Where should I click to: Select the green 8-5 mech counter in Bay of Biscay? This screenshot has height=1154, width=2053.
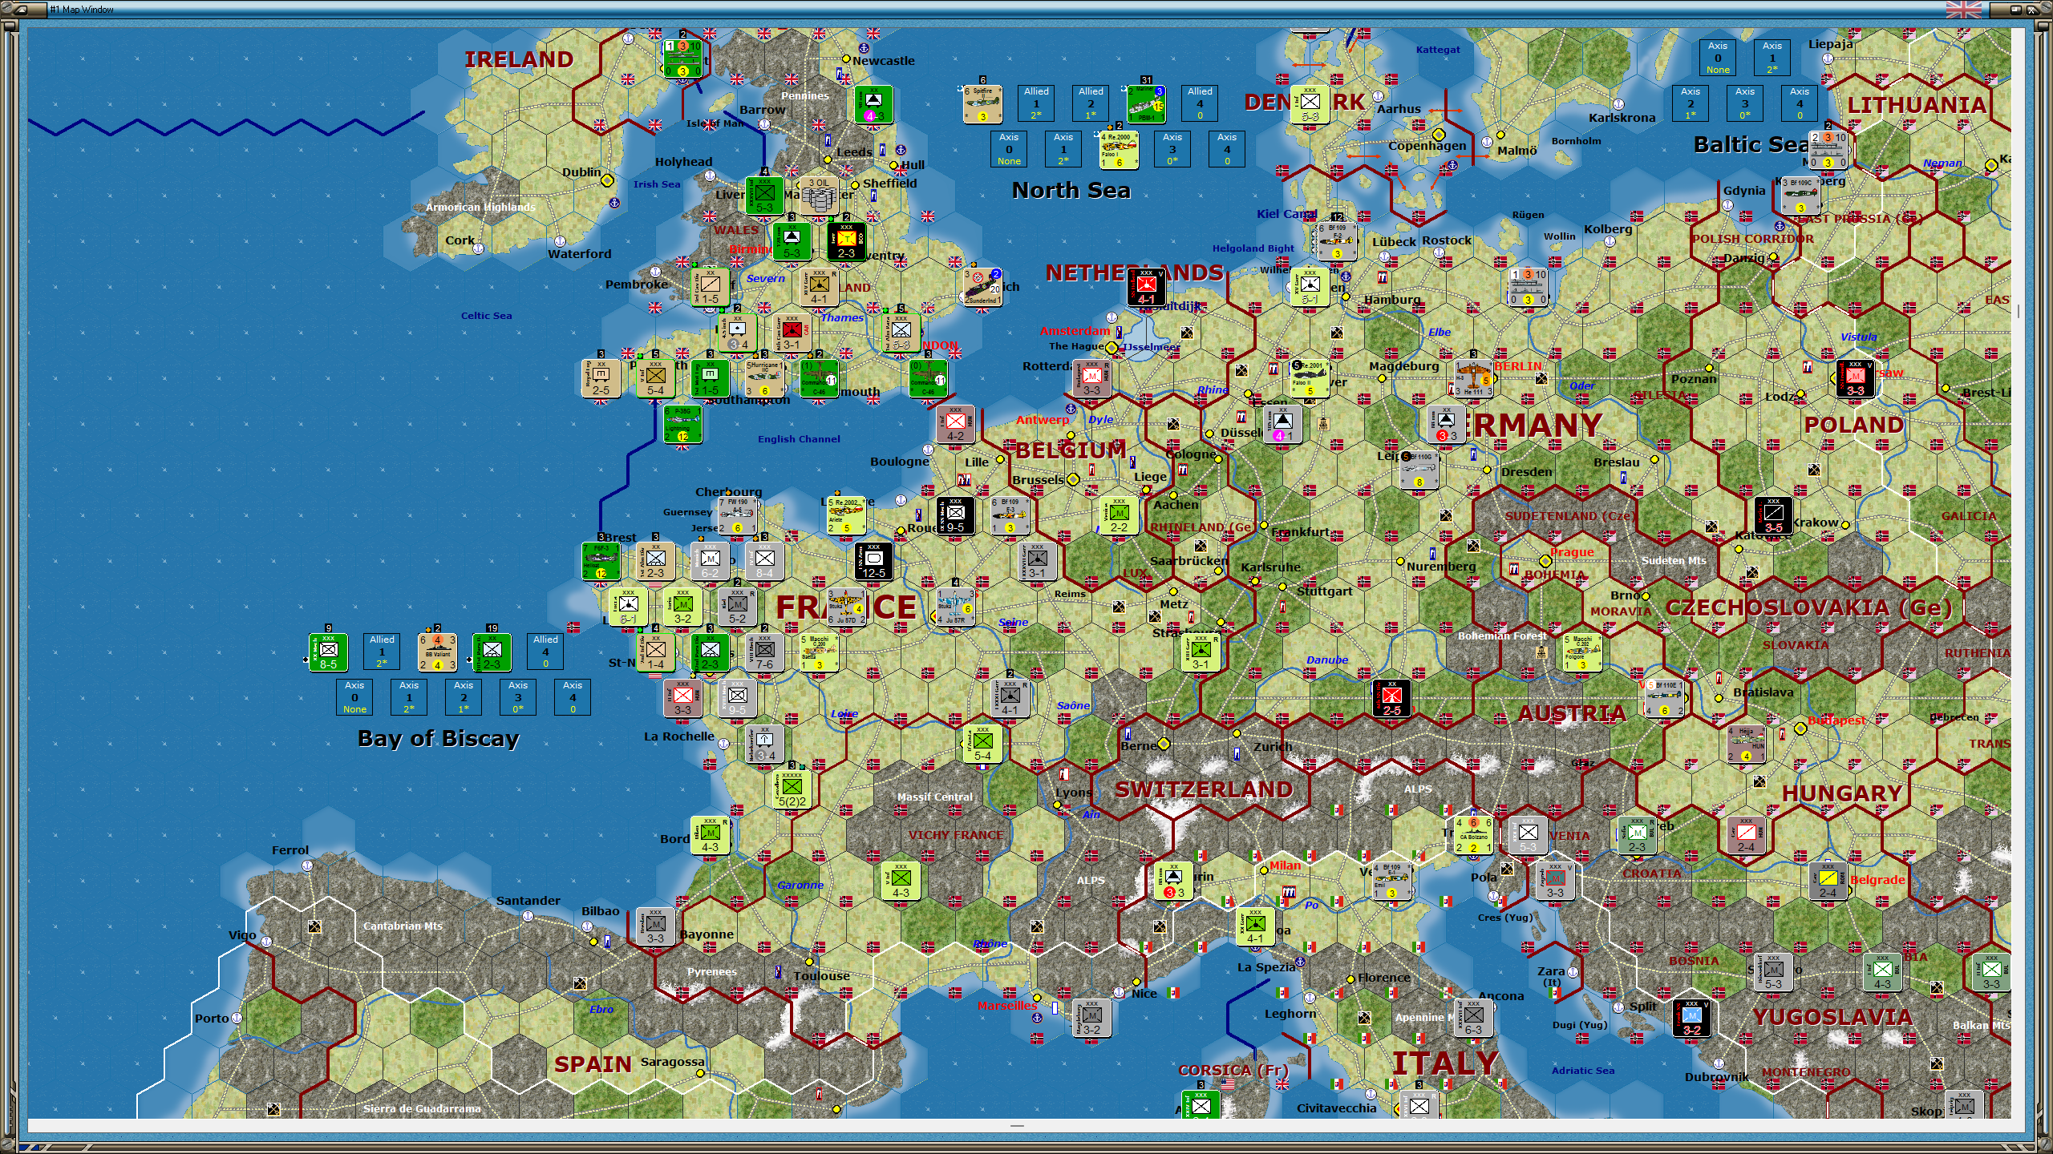pyautogui.click(x=328, y=652)
